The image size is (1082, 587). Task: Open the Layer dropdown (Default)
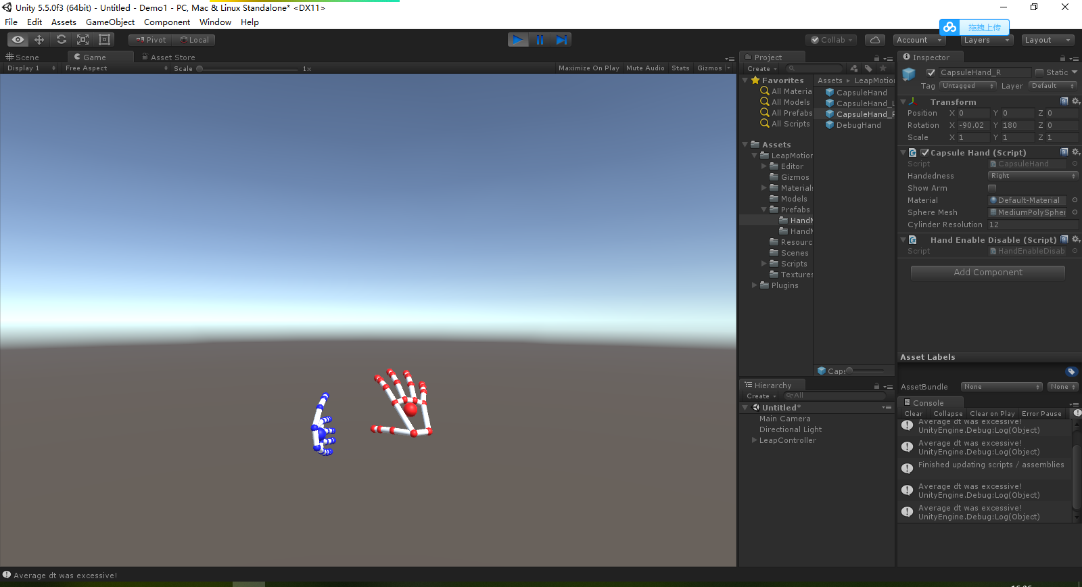click(1053, 86)
